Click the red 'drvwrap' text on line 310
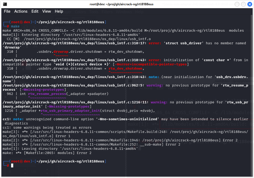254x178 pixels. point(61,52)
